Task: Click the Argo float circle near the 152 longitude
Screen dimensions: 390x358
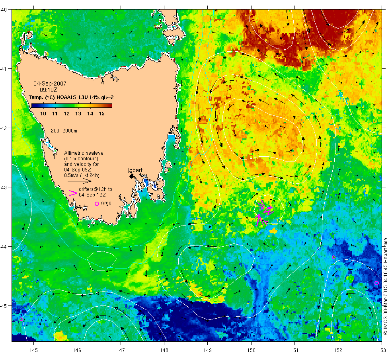Action: (x=333, y=257)
